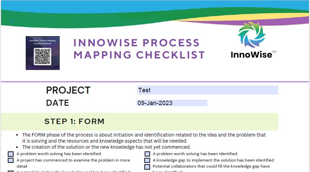Viewport: 310px width, 172px height.
Task: Click the DATE label
Action: 58,103
